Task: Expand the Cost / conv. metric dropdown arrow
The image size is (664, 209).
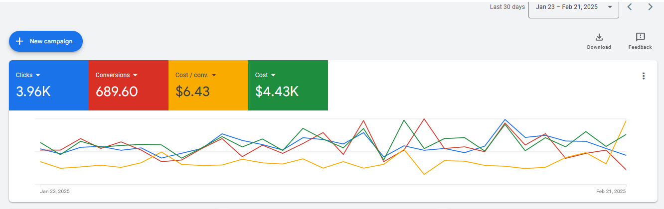Action: click(214, 75)
